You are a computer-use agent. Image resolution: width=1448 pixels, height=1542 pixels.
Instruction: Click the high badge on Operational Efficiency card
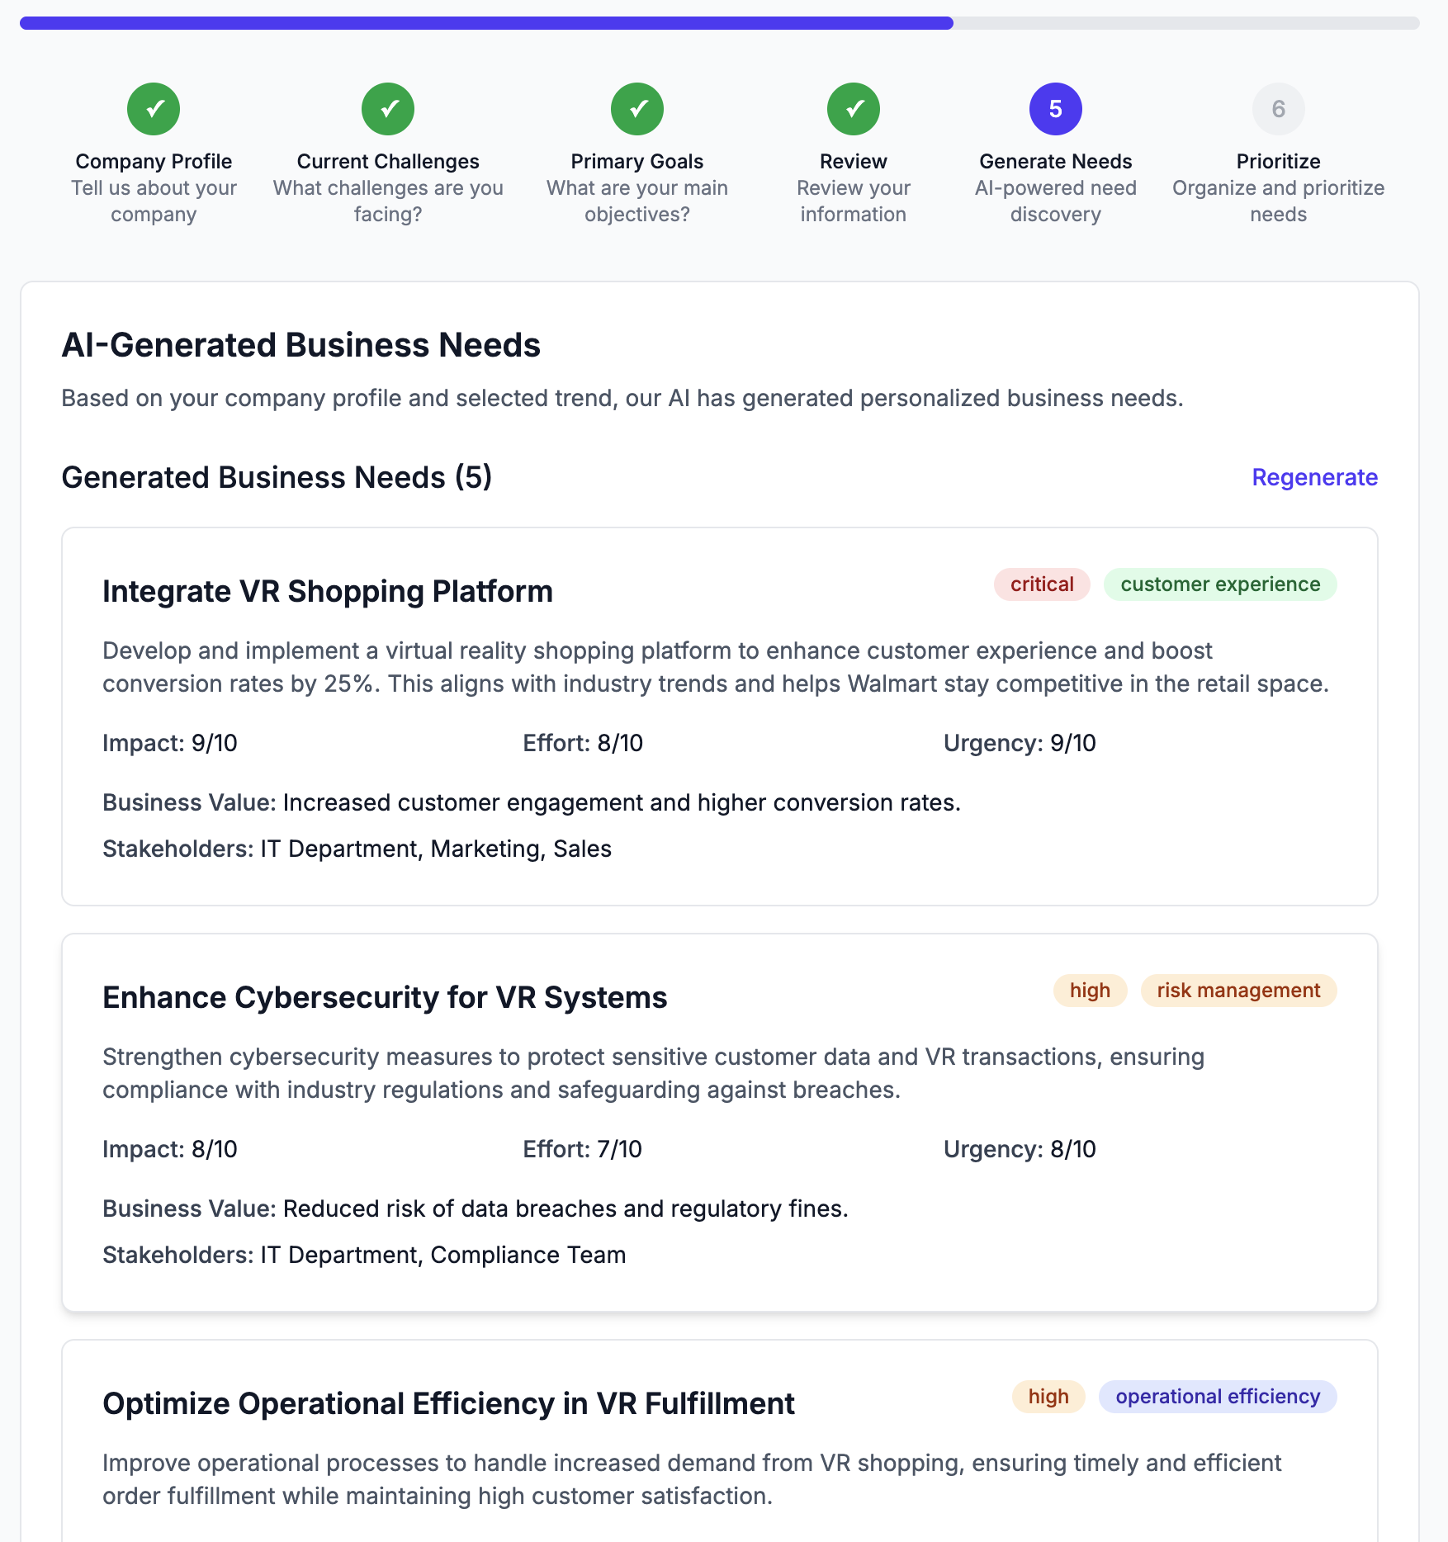[1048, 1397]
